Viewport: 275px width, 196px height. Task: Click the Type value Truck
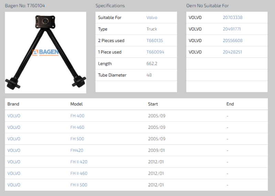[152, 29]
